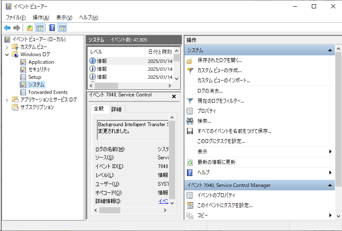Expand the アプリケーションとサービス ログ node

coord(7,100)
